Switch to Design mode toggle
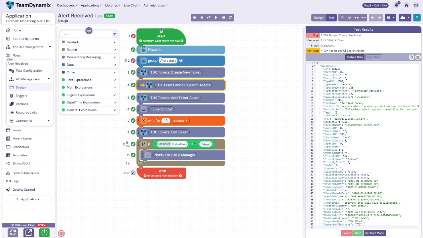Screen dimensions: 423x238 [319, 18]
